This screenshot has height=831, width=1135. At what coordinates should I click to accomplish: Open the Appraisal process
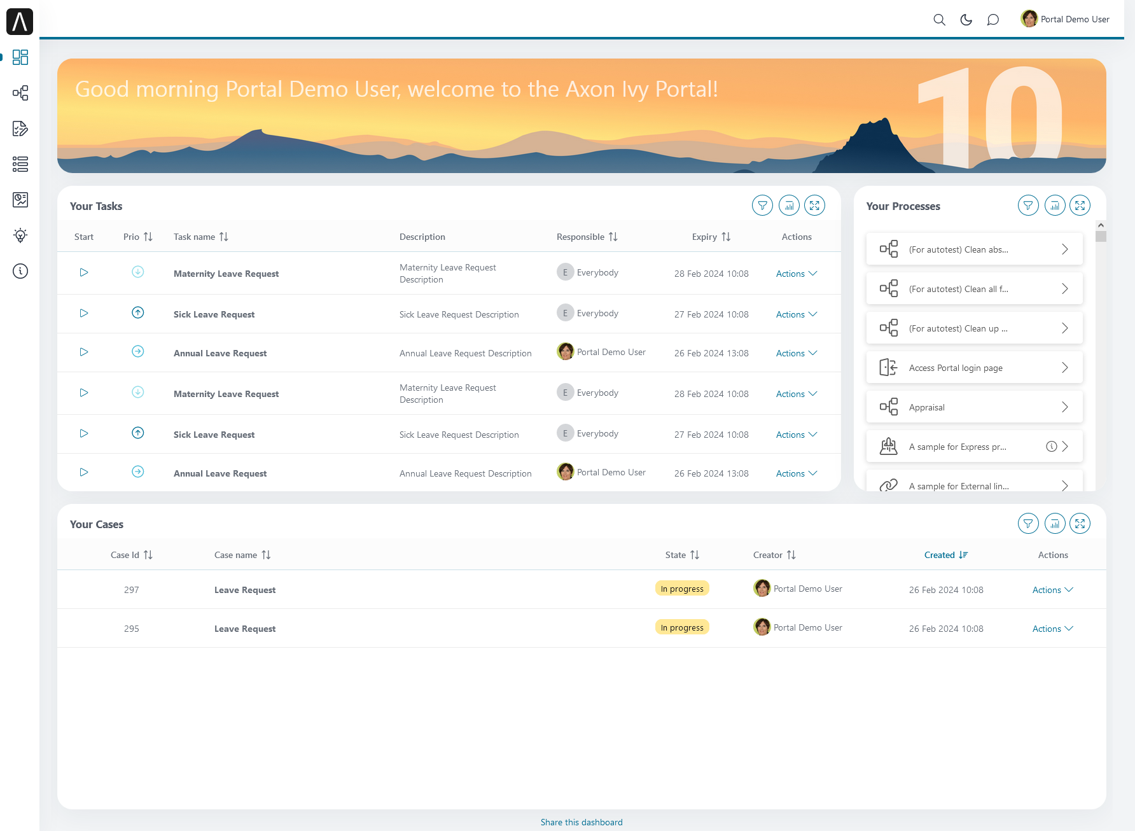pos(974,407)
